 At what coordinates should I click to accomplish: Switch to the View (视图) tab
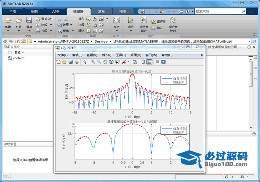click(123, 12)
